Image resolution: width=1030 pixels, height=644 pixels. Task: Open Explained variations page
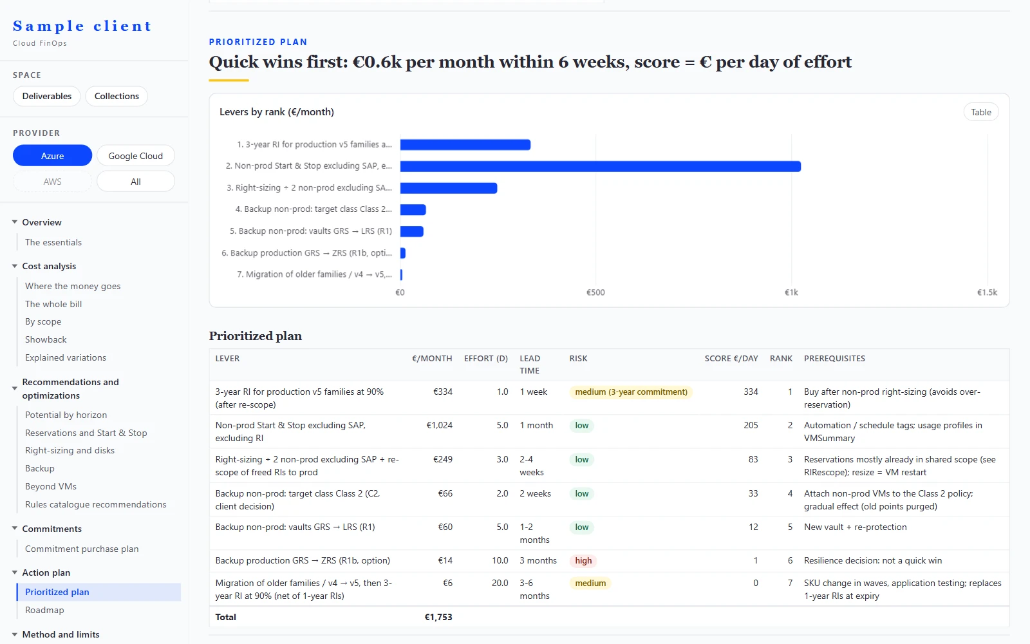66,357
